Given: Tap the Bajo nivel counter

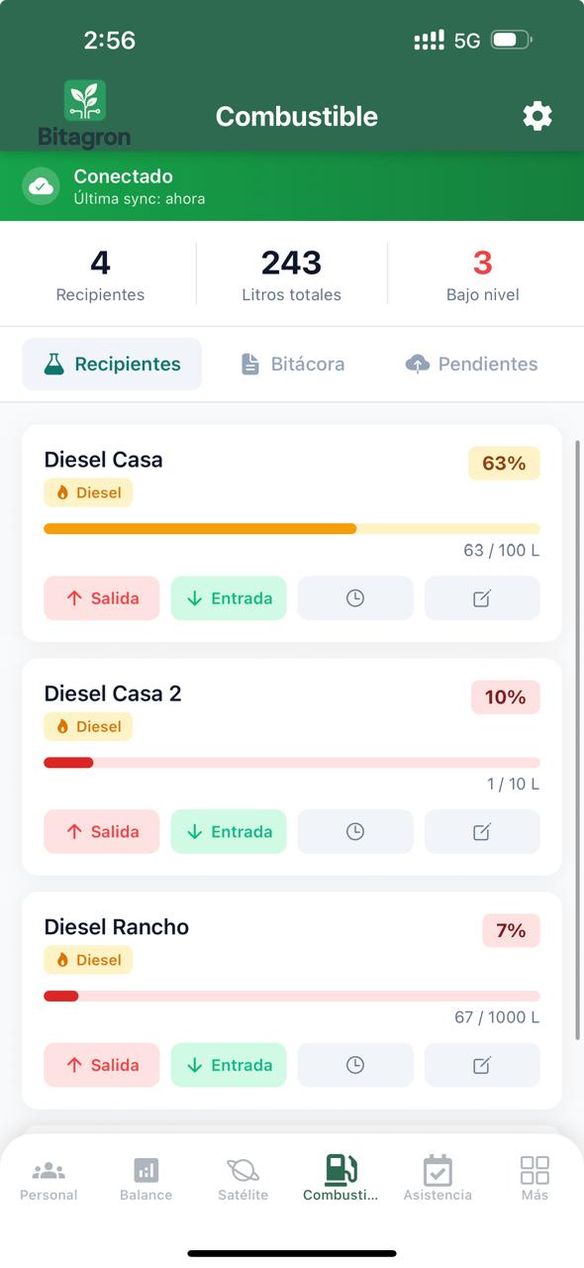Looking at the screenshot, I should point(482,274).
